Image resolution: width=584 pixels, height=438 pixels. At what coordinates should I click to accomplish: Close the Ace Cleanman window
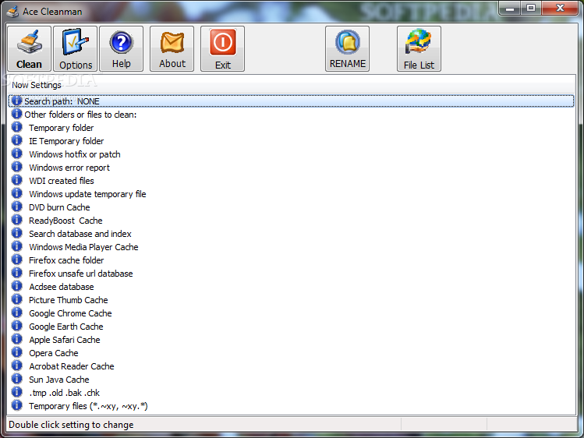pos(559,8)
